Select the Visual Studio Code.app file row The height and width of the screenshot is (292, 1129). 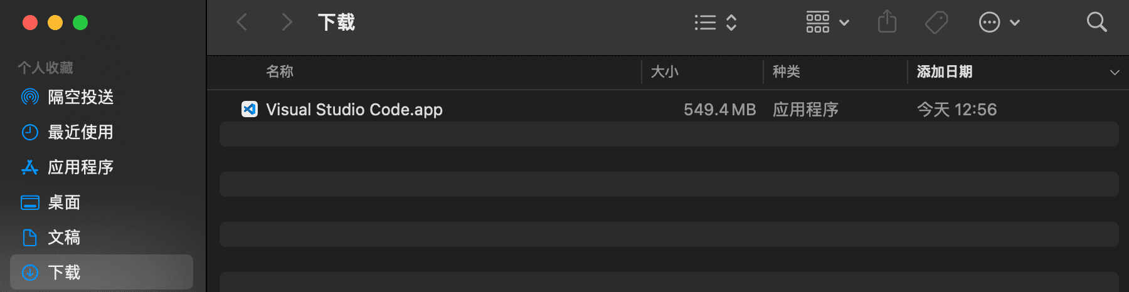(x=669, y=109)
